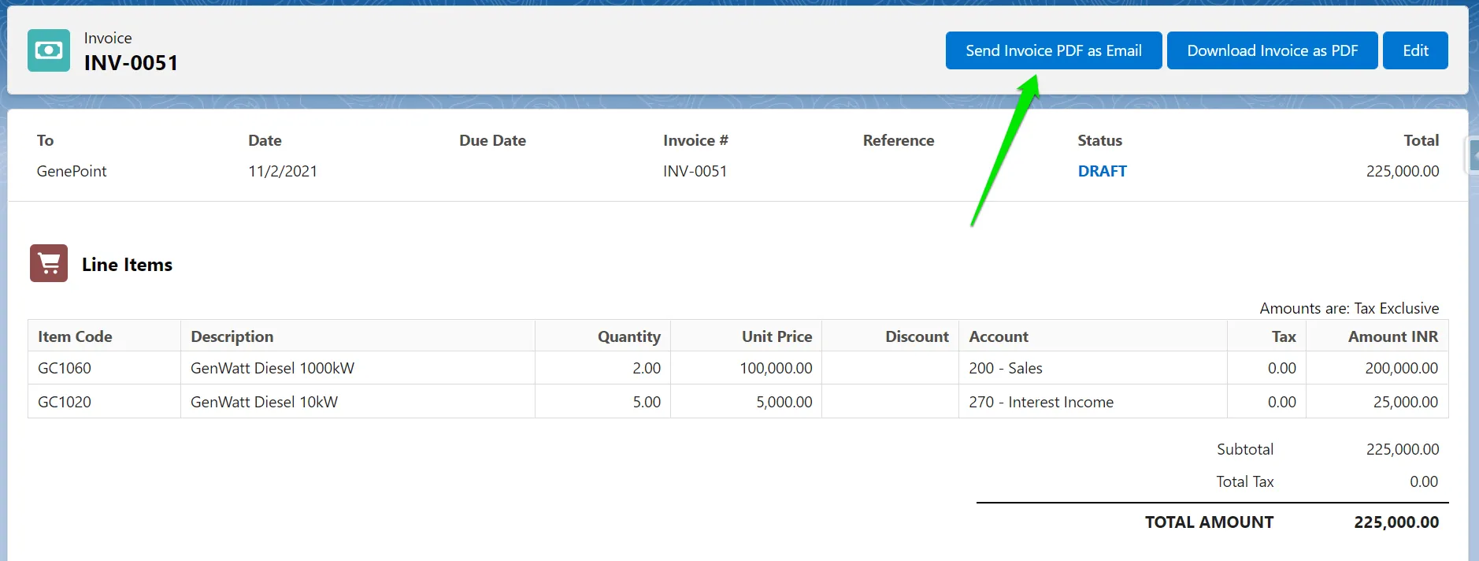Screen dimensions: 1479x561
Task: Click the Due Date field label
Action: [x=492, y=140]
